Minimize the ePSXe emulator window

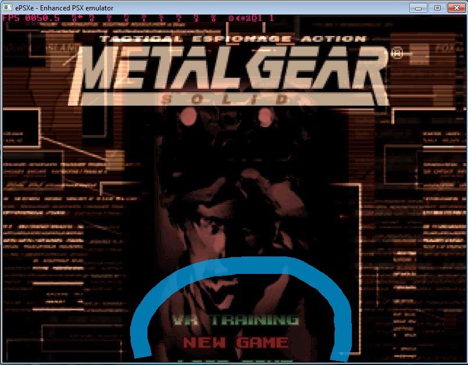tap(418, 8)
